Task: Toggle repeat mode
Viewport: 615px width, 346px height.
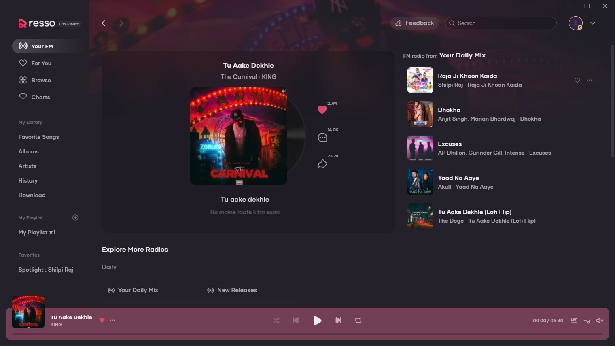Action: point(358,321)
